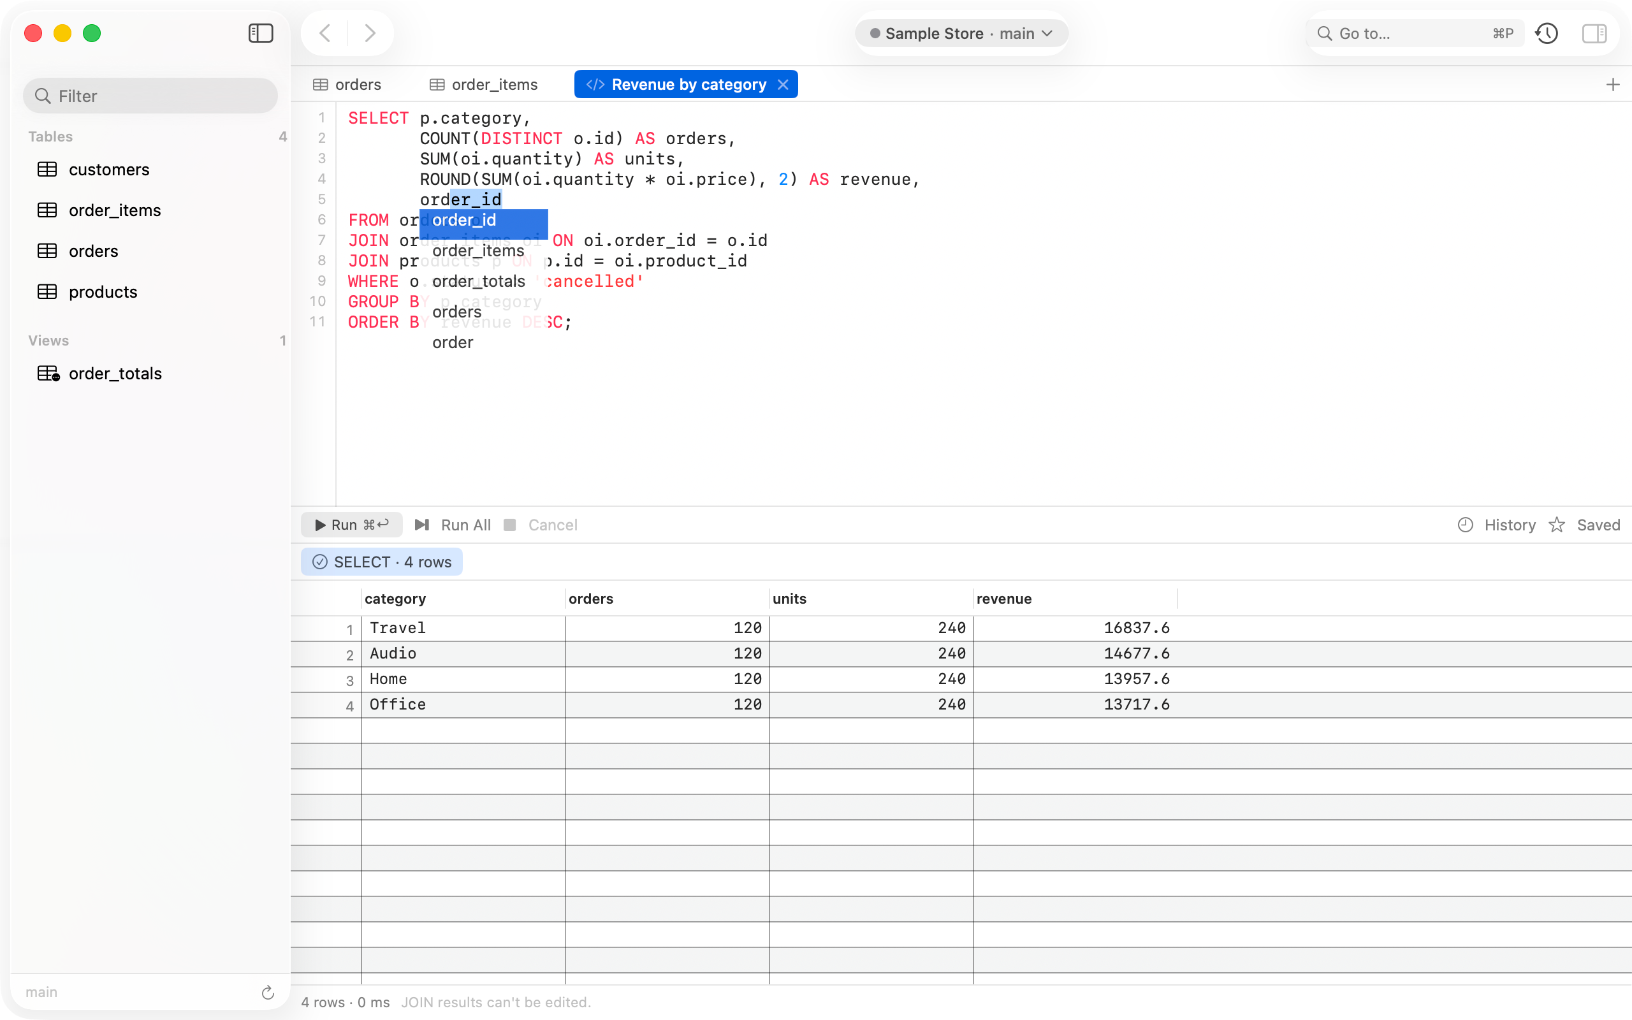The image size is (1632, 1020).
Task: Click the customers table icon
Action: 47,170
